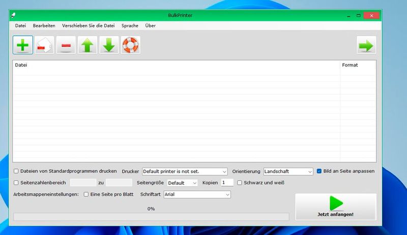Toggle Schwarz und weiß checkbox
This screenshot has width=407, height=235.
(x=240, y=183)
